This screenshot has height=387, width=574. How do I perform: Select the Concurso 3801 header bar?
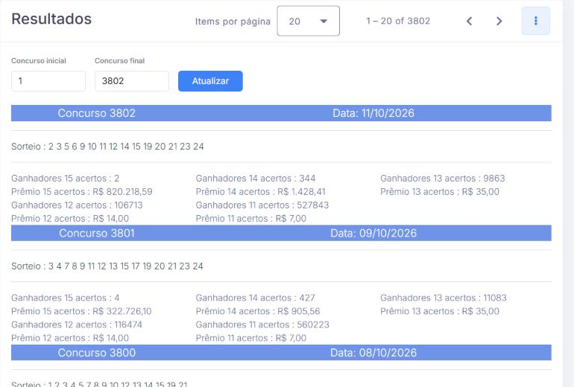(281, 233)
